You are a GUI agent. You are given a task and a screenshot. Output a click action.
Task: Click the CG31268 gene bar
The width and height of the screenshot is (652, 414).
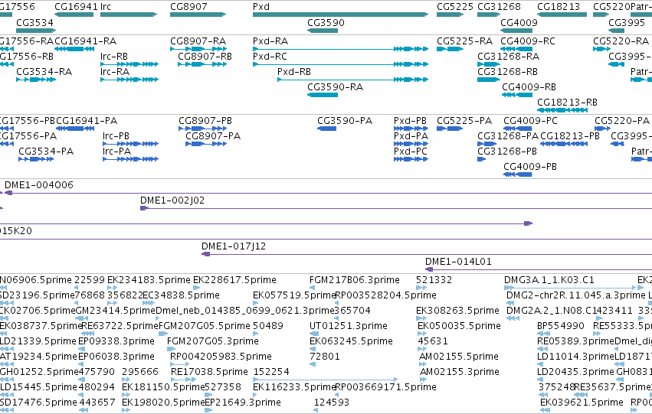click(489, 15)
